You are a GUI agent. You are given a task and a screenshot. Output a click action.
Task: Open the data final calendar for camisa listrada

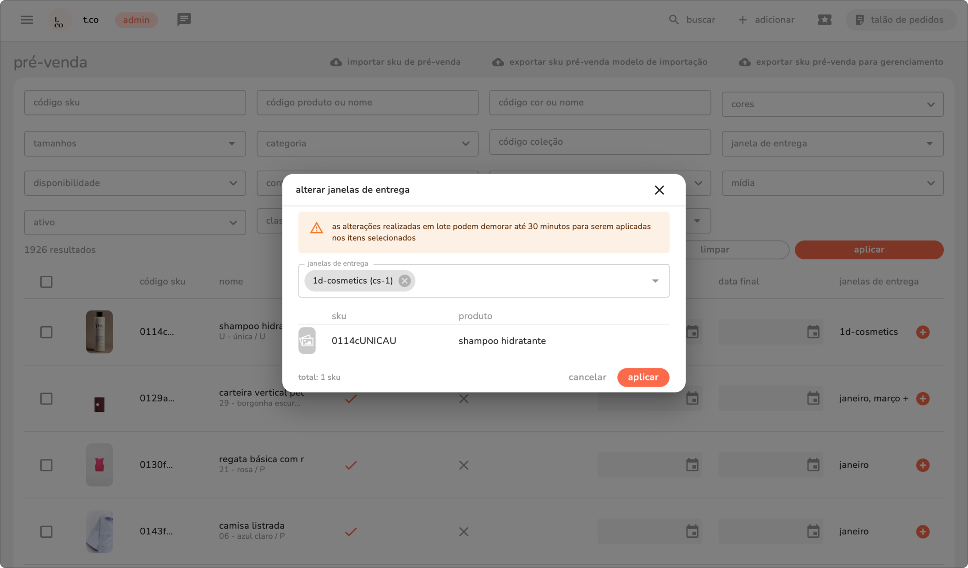click(813, 531)
